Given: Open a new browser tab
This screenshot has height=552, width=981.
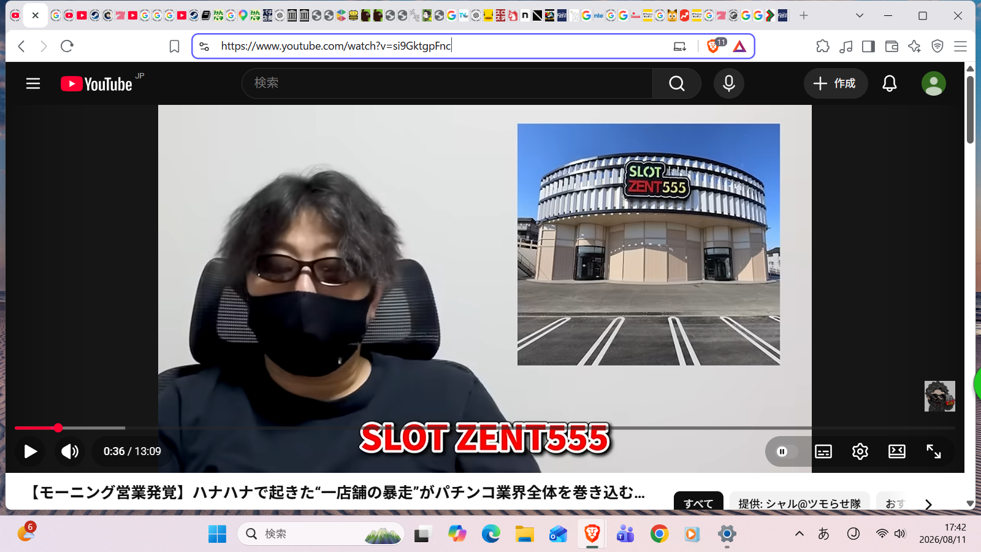Looking at the screenshot, I should pyautogui.click(x=804, y=15).
